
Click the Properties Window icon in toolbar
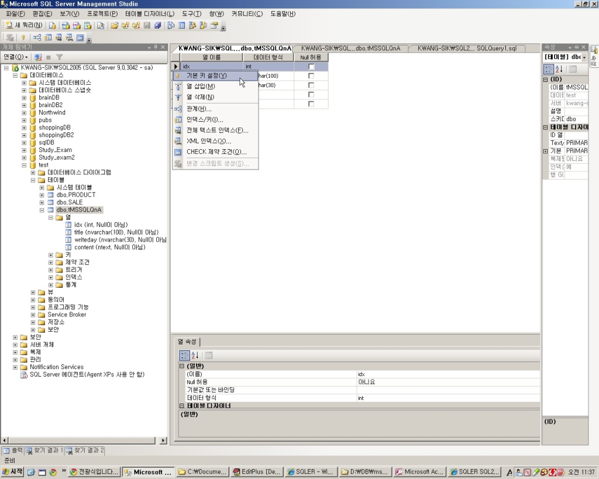coord(214,26)
